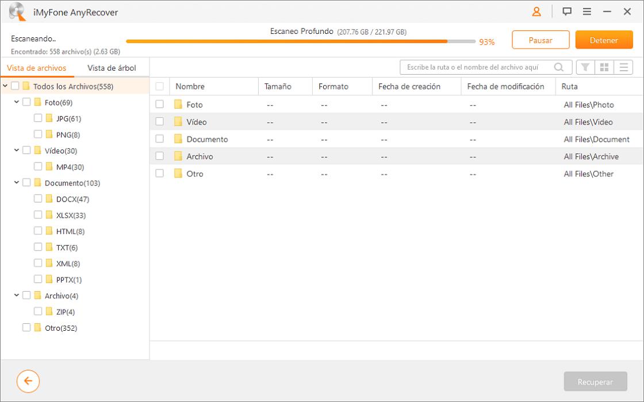Click the search magnifier icon
This screenshot has width=644, height=402.
(558, 67)
